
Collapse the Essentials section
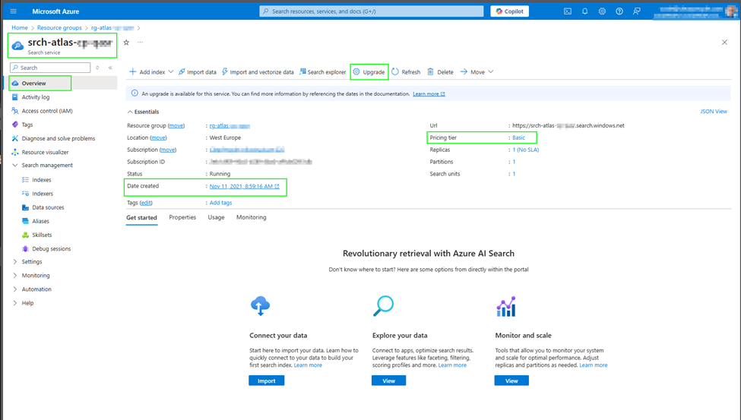[x=130, y=112]
